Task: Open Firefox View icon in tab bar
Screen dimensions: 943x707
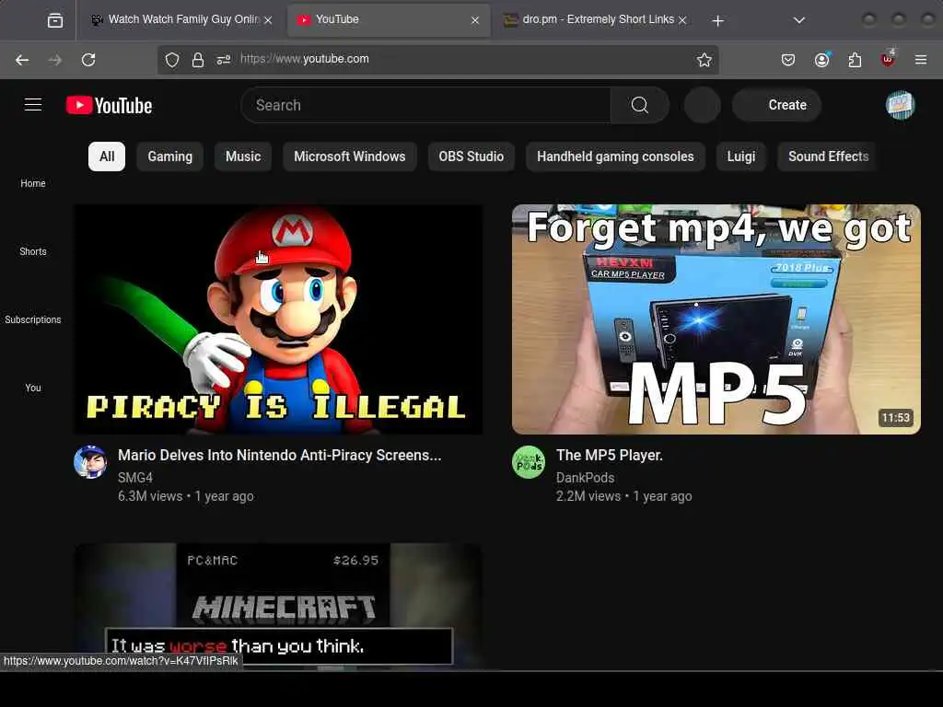Action: coord(55,20)
